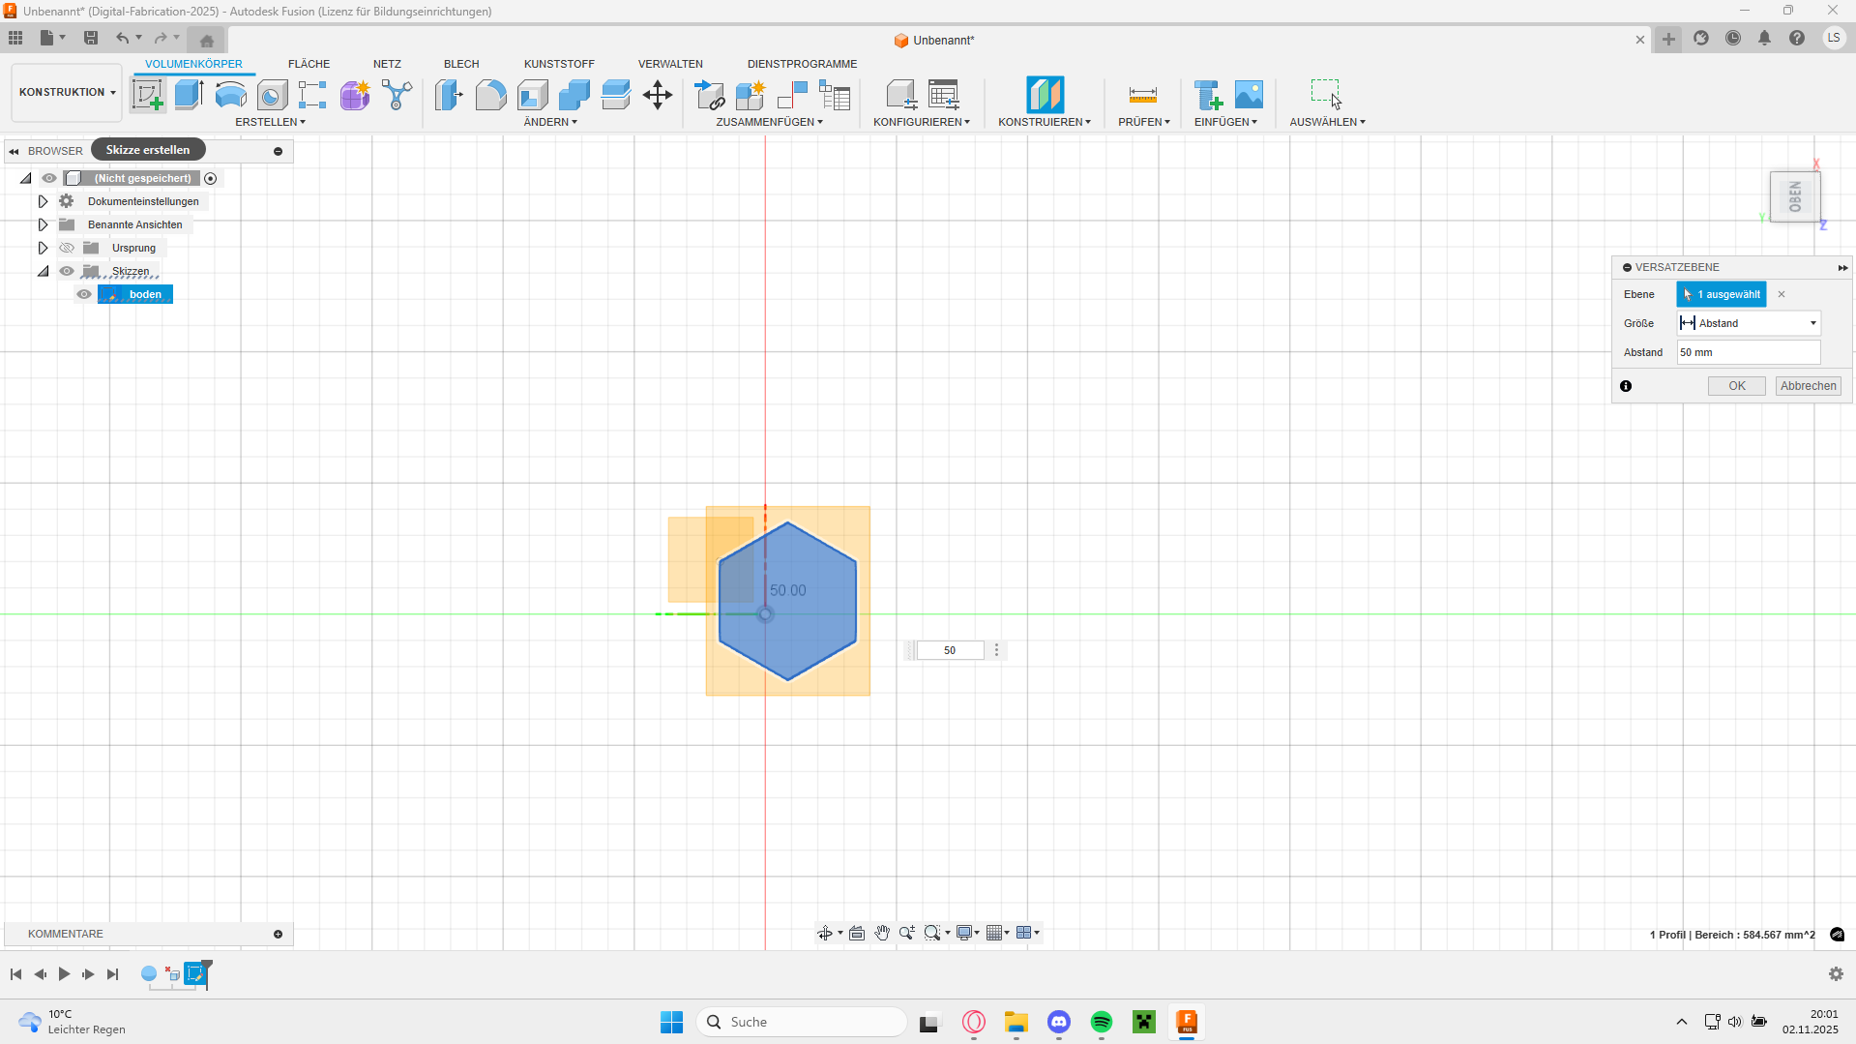Select the Revolve tool icon
The image size is (1856, 1044).
230,95
